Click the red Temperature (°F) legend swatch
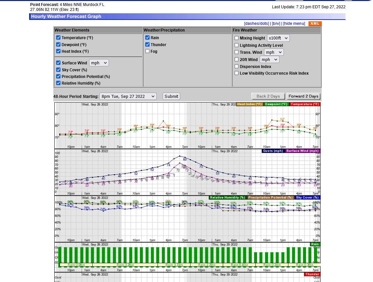373x282 pixels. pyautogui.click(x=305, y=104)
